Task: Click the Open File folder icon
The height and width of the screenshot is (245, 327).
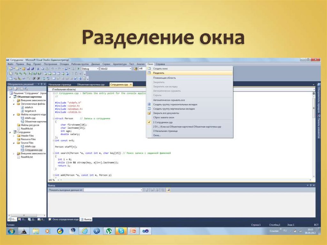Action: coord(24,69)
